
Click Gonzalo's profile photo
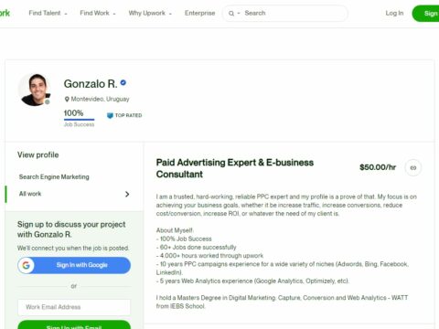pyautogui.click(x=35, y=90)
